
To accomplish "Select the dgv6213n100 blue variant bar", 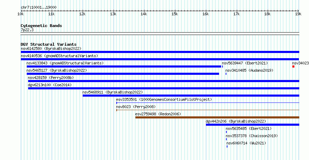I will [164, 88].
